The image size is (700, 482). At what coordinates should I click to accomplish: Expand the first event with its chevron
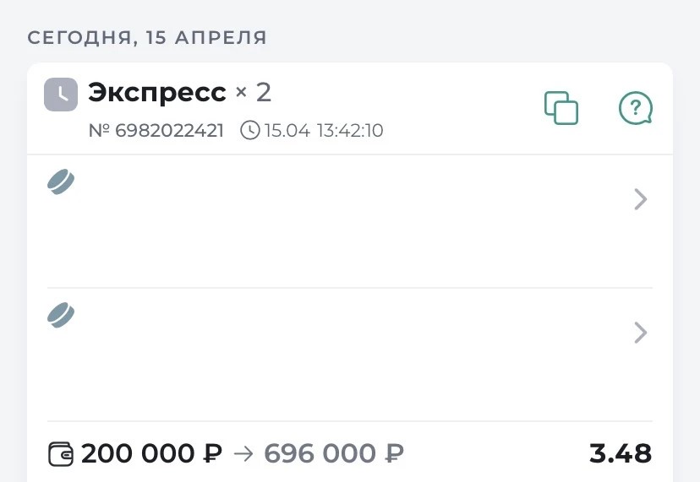coord(641,199)
